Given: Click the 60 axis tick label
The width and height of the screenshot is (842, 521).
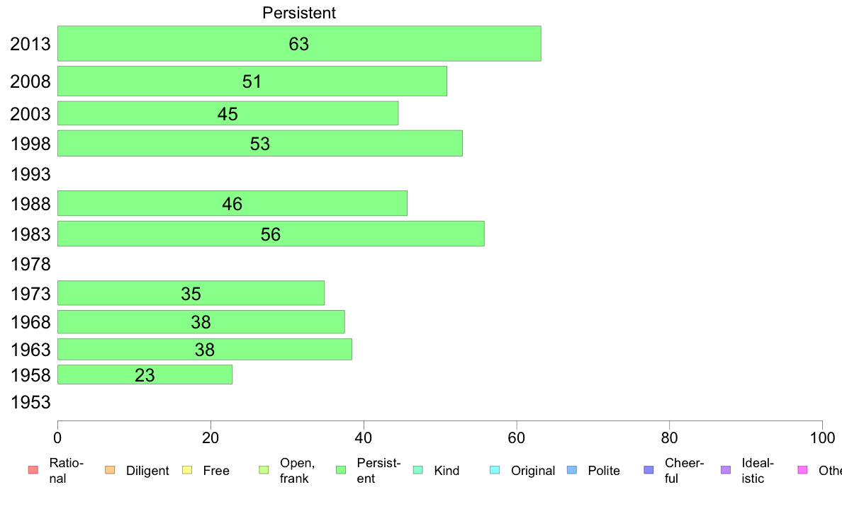Looking at the screenshot, I should pos(517,438).
